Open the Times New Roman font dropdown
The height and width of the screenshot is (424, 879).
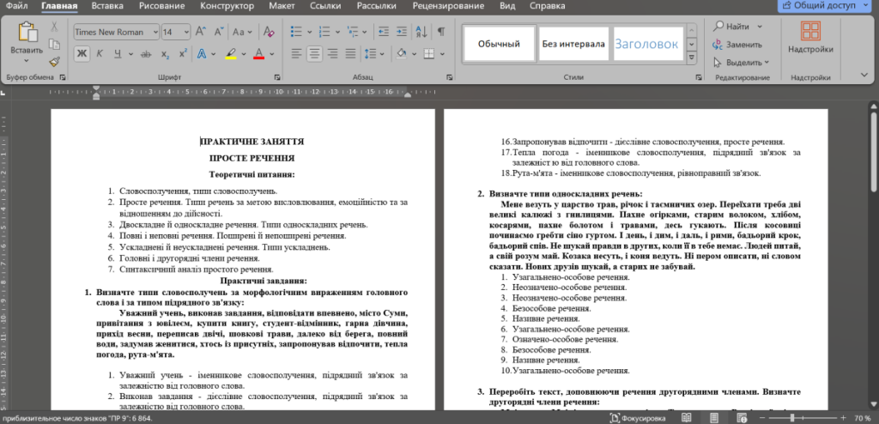point(155,32)
